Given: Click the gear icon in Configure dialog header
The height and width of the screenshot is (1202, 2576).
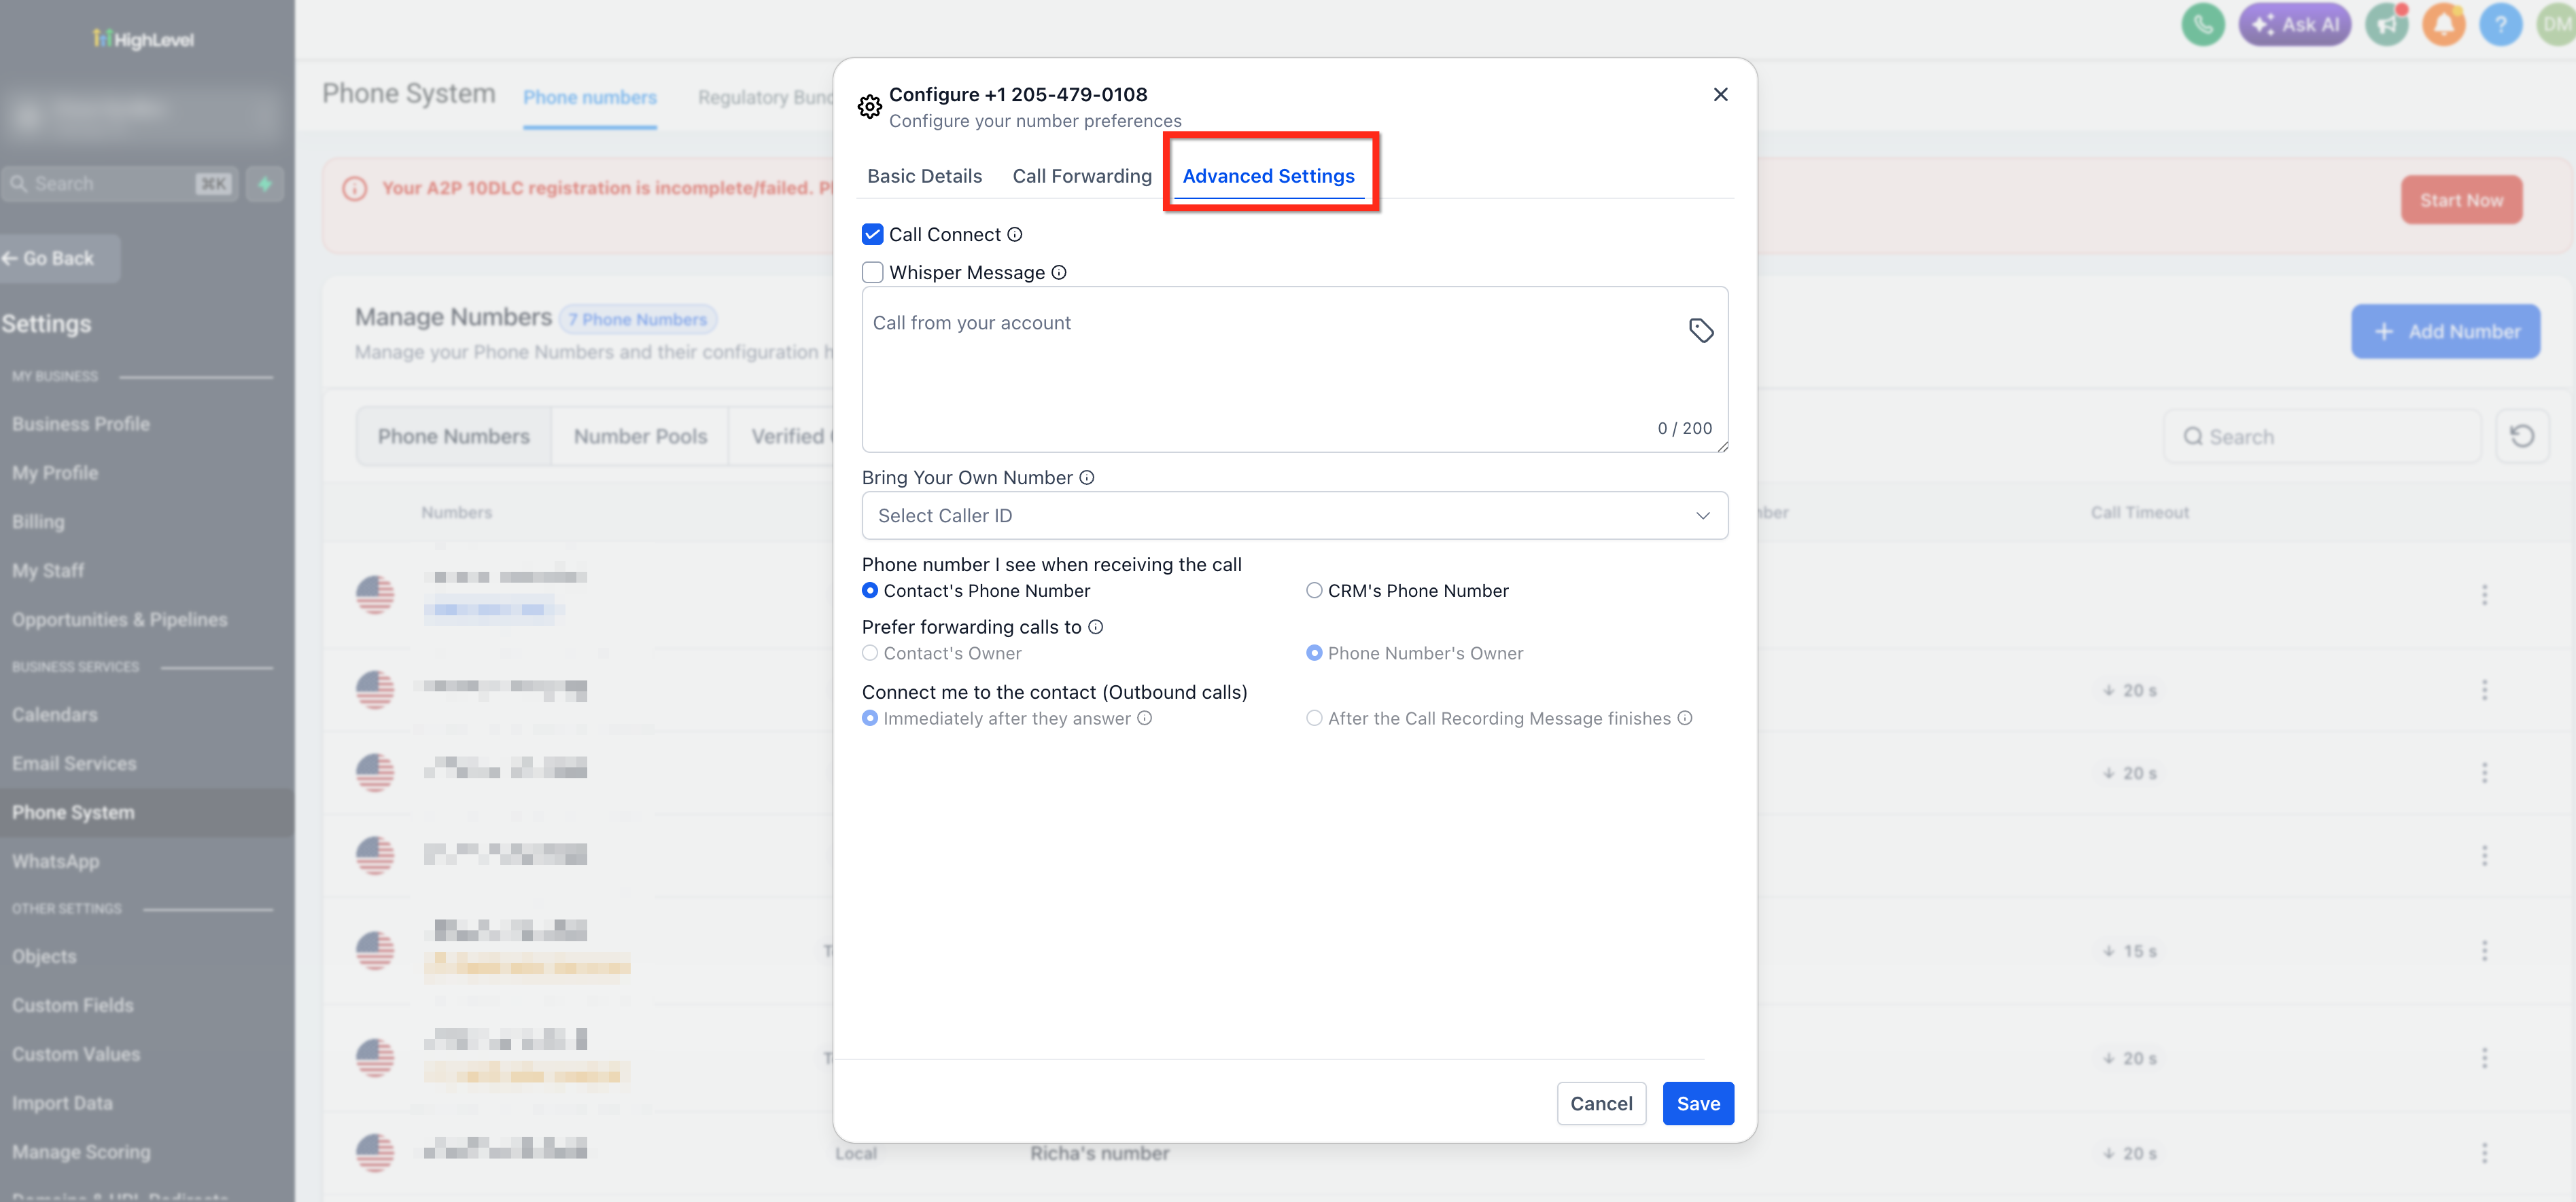Looking at the screenshot, I should coord(870,107).
